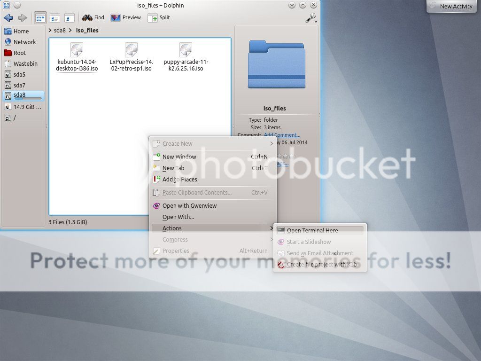Select puppy-arcade-11-k2.6.25.16.iso file
This screenshot has height=361, width=481.
tap(186, 57)
